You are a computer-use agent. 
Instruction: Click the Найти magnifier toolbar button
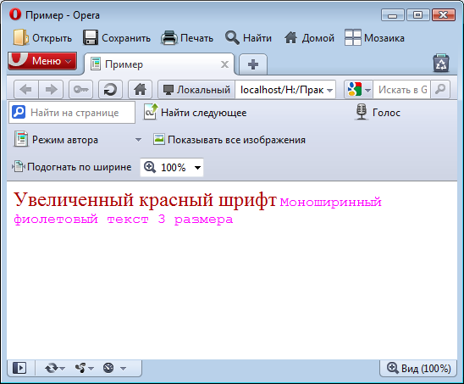tap(248, 38)
